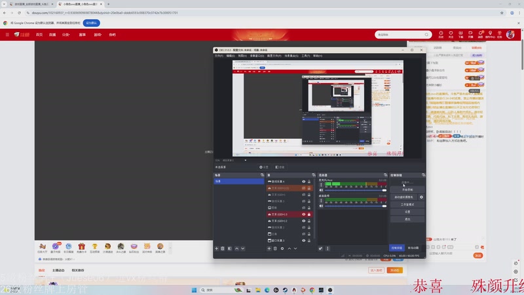524x295 pixels.
Task: Open the OBS 编辑(E) menu
Action: coord(231,56)
